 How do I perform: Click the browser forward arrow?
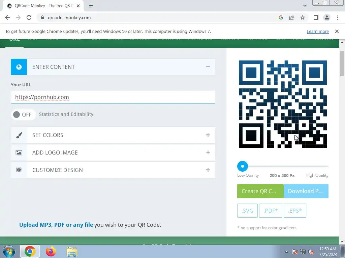click(x=18, y=17)
